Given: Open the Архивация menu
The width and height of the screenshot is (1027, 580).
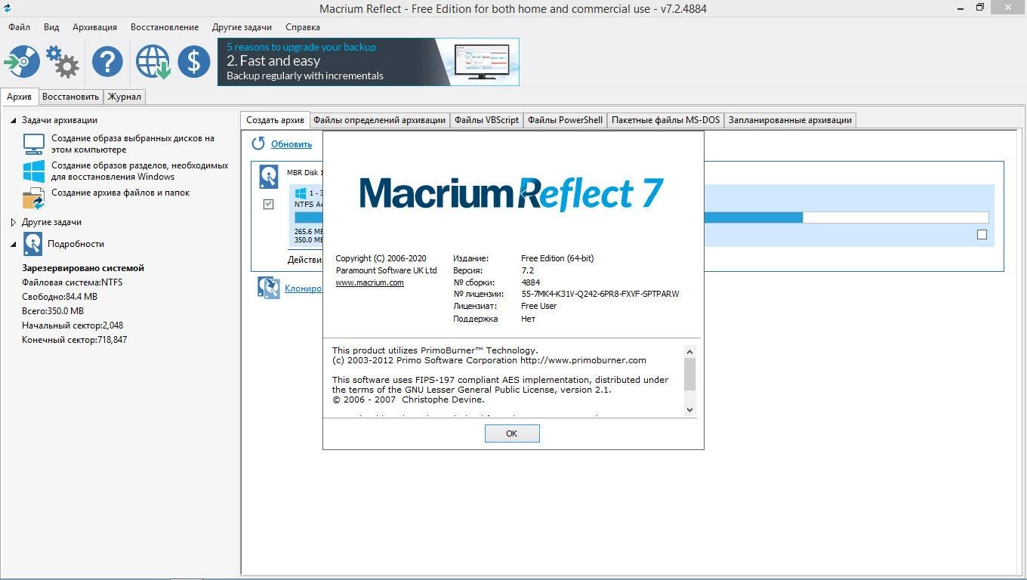Looking at the screenshot, I should click(x=94, y=27).
